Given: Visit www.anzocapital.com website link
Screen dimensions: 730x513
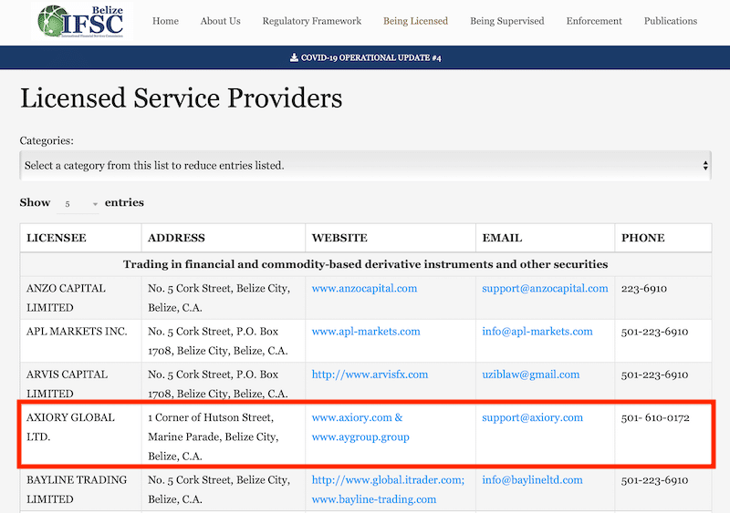Looking at the screenshot, I should coord(364,288).
